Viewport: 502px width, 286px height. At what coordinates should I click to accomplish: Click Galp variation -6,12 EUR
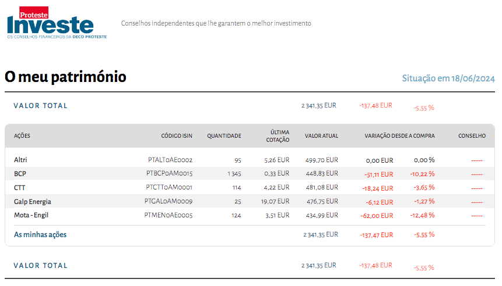380,202
